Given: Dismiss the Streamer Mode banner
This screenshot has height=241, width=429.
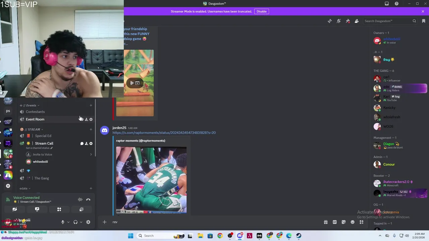Looking at the screenshot, I should (423, 11).
